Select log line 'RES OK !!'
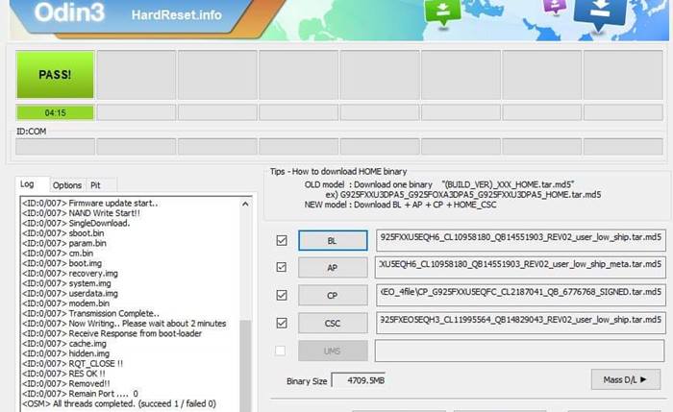 [63, 374]
